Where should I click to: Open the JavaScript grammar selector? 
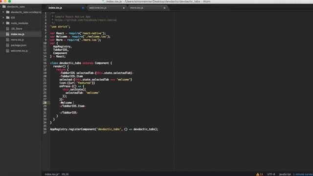click(x=285, y=174)
